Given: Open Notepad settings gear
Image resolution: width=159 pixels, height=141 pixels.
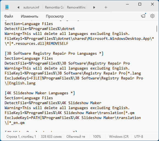Looking at the screenshot, I should tap(152, 16).
